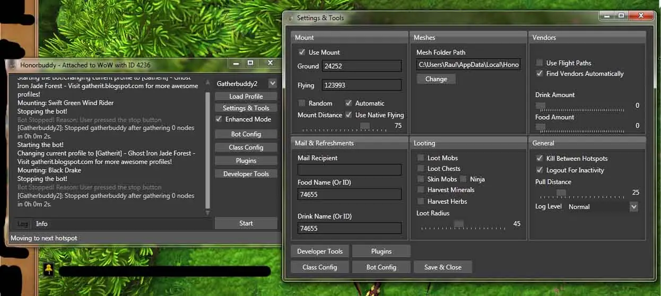Viewport: 661px width, 296px height.
Task: Open Developer Tools in Settings window
Action: point(320,251)
